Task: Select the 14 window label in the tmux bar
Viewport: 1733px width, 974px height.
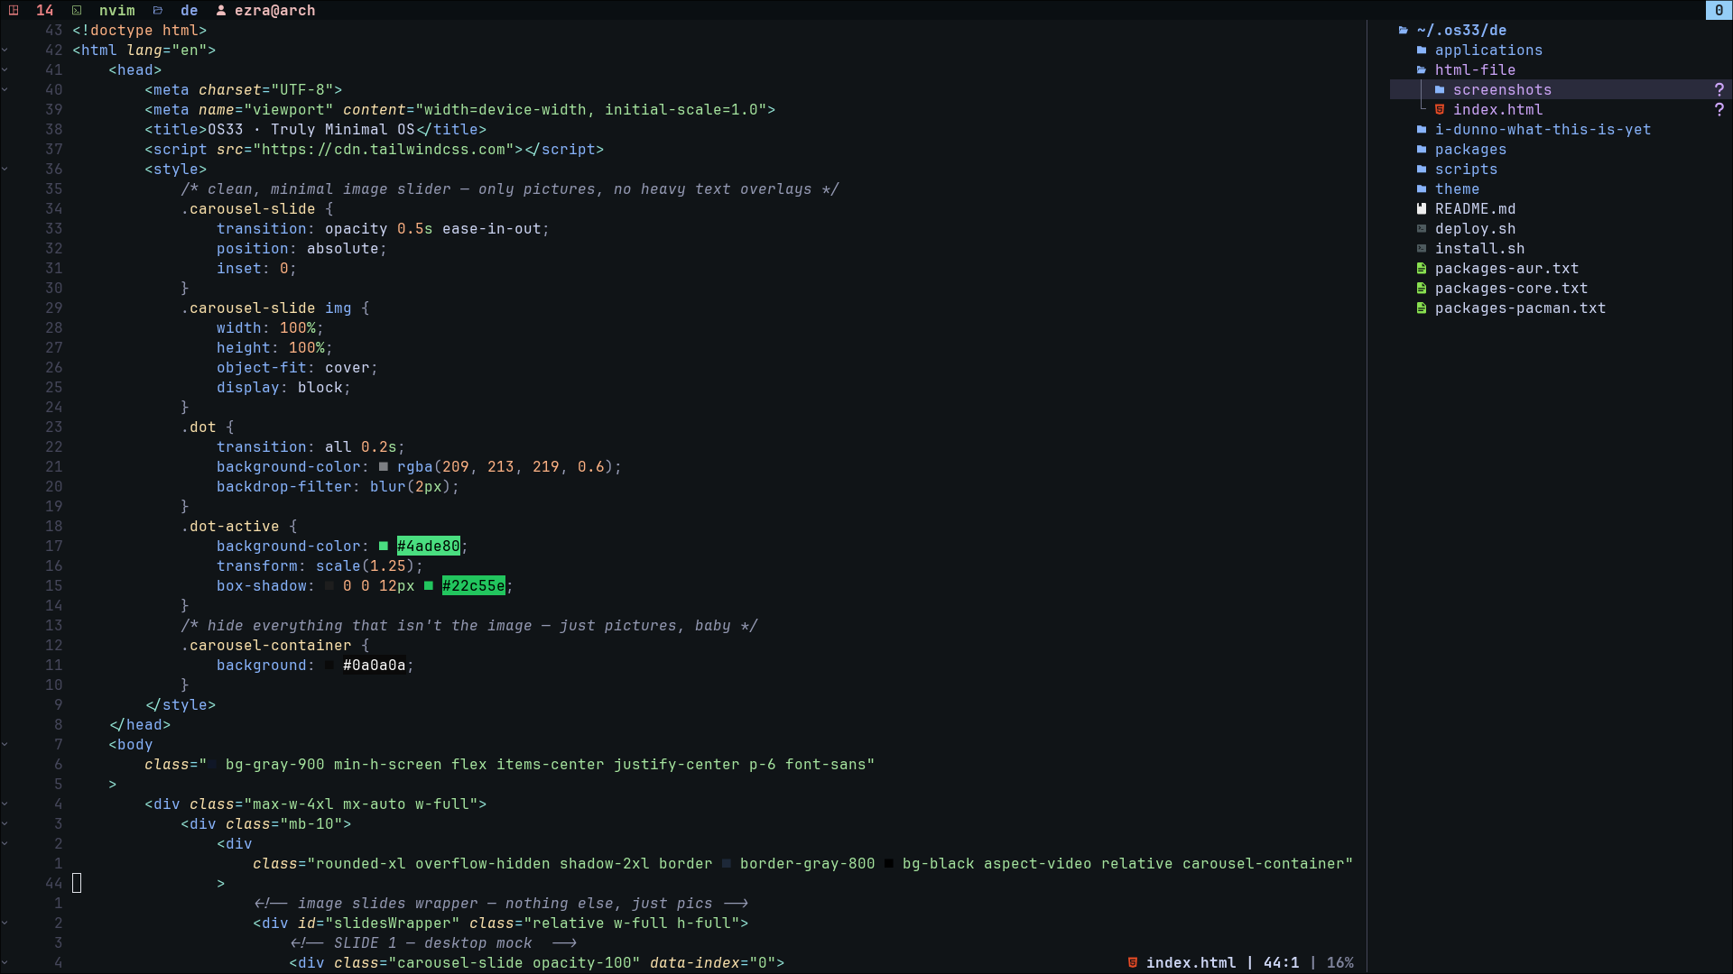Action: coord(45,11)
